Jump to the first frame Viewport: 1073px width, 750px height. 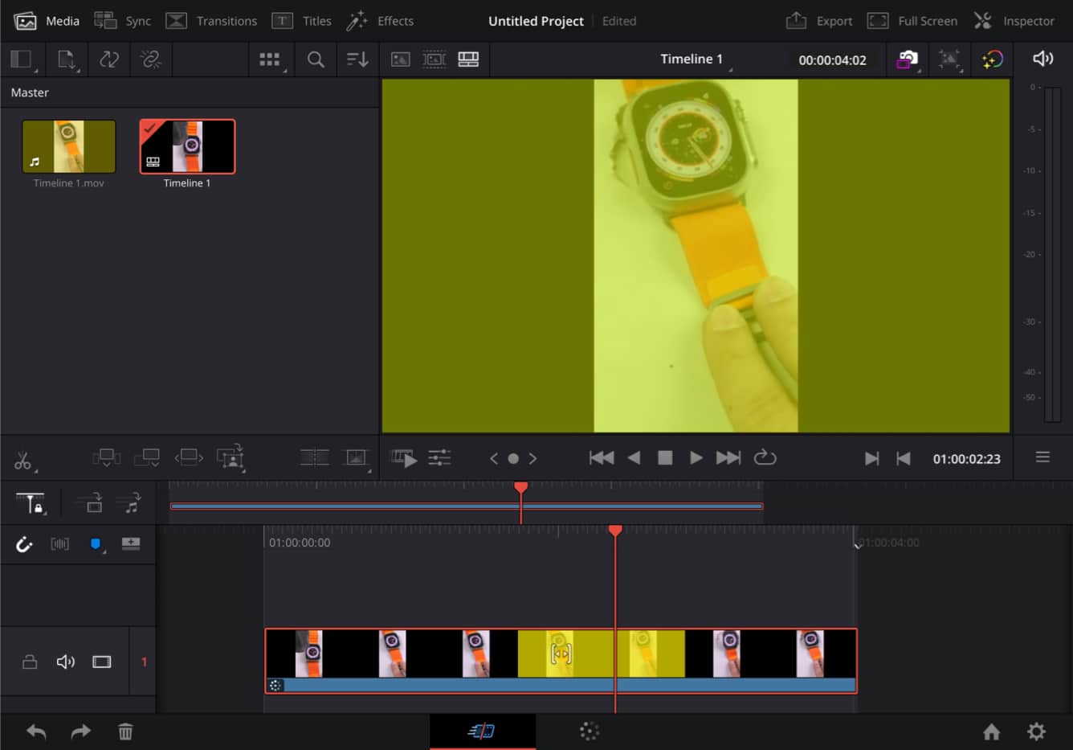click(601, 457)
